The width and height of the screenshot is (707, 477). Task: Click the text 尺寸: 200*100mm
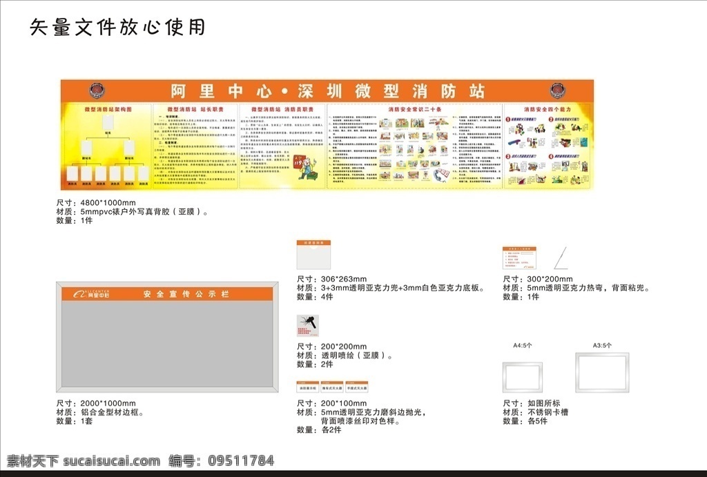pyautogui.click(x=332, y=404)
